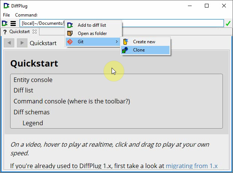Open the Commands menu

tap(26, 15)
